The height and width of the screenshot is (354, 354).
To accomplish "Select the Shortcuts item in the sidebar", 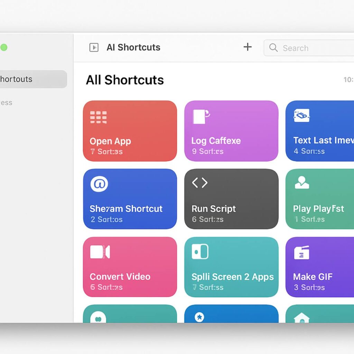I will (x=33, y=79).
